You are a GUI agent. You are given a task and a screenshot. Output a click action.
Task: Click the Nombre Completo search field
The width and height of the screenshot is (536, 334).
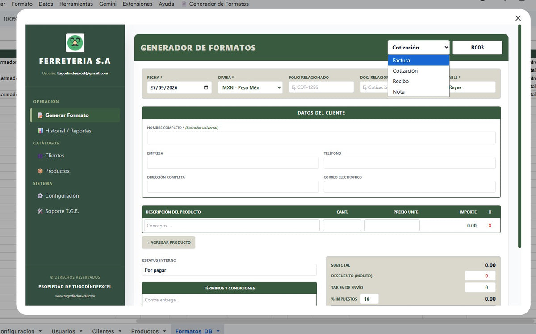[x=322, y=138]
